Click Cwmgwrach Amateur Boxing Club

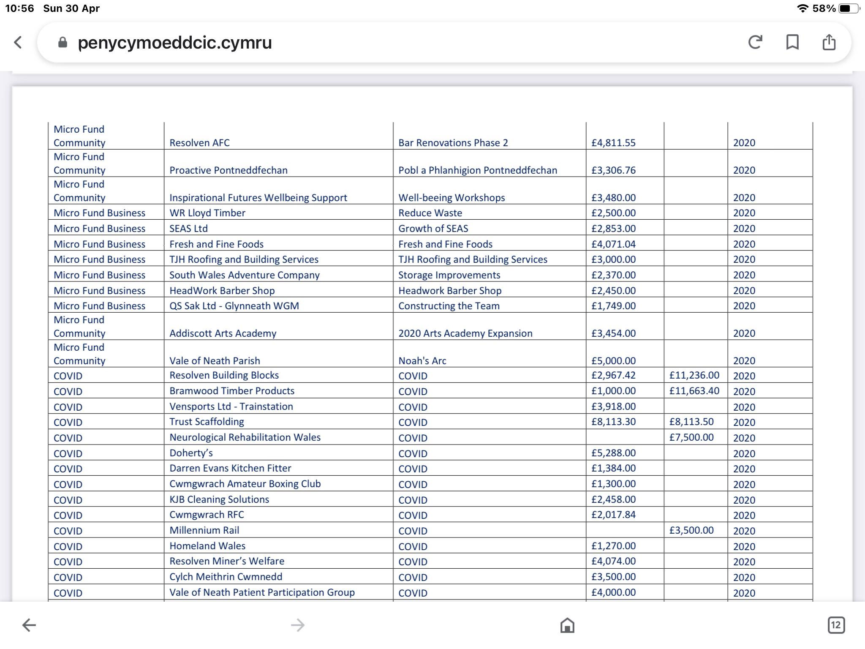coord(245,484)
